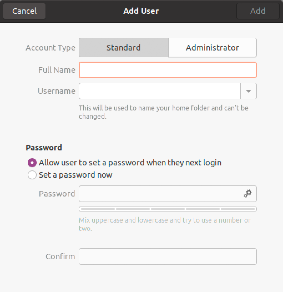The width and height of the screenshot is (283, 292).
Task: Focus the Full Name input field
Action: point(166,70)
